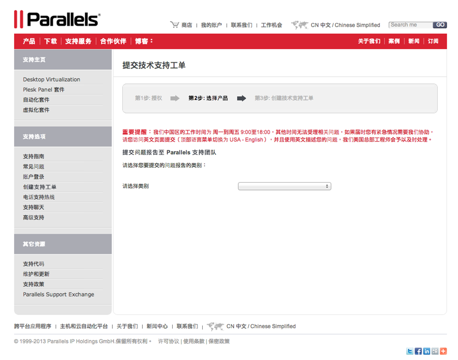Open 跨平台应用程序 footer link

[x=33, y=326]
